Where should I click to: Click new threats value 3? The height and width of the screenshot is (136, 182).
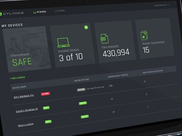click(146, 94)
